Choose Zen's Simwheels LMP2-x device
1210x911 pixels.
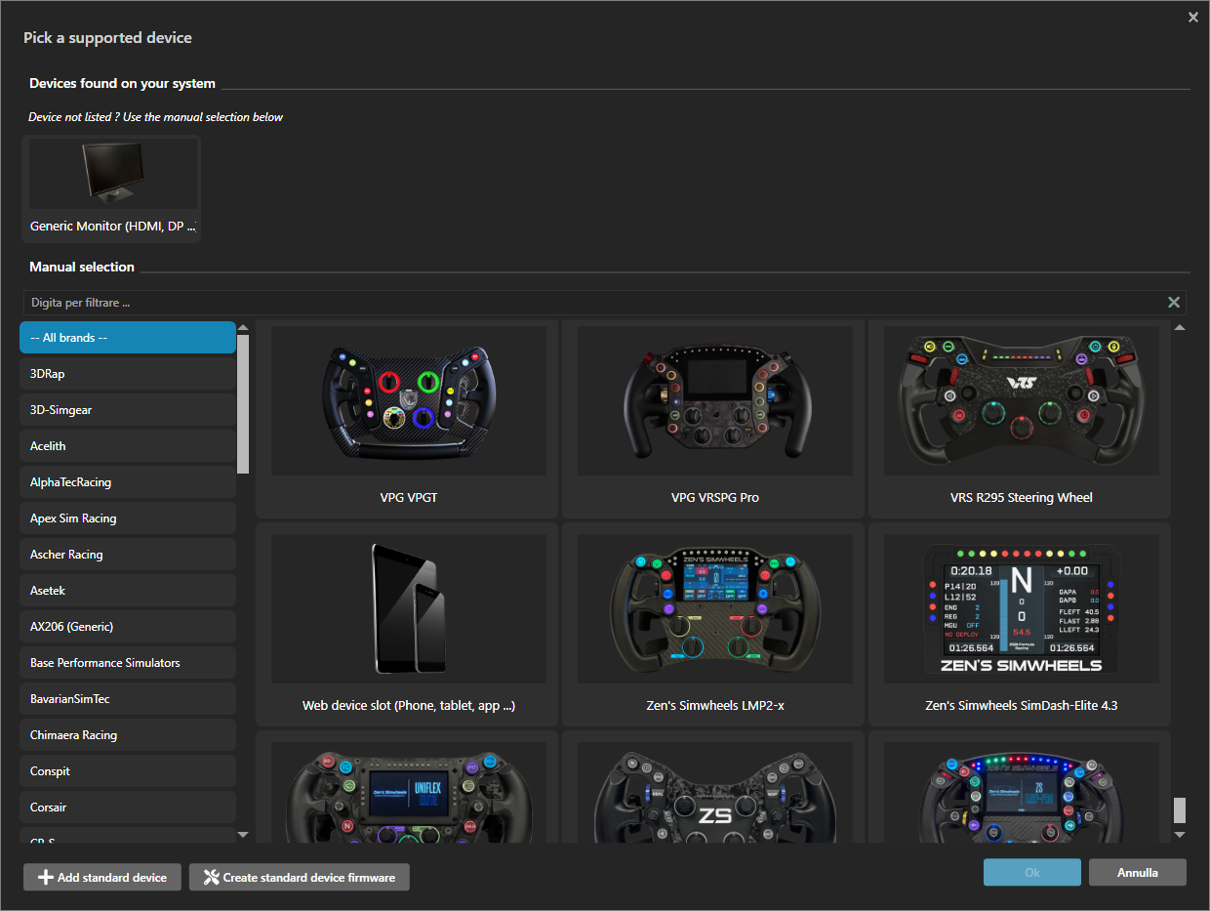(x=714, y=607)
